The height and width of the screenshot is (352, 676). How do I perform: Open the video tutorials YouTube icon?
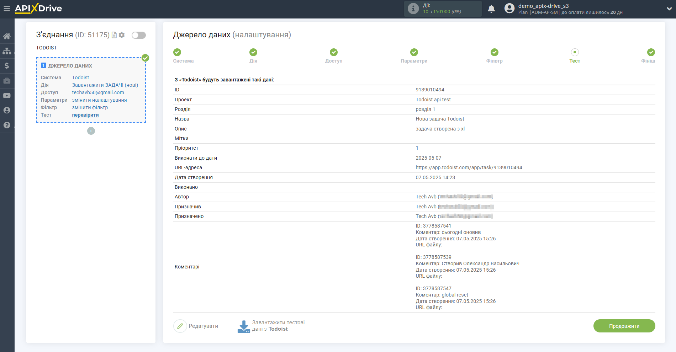point(7,96)
